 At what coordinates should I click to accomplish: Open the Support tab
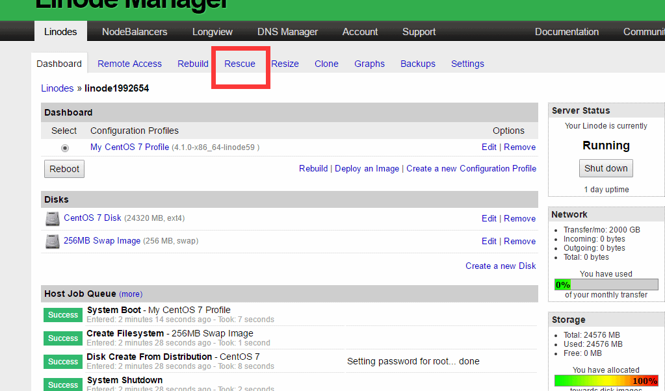pos(419,32)
